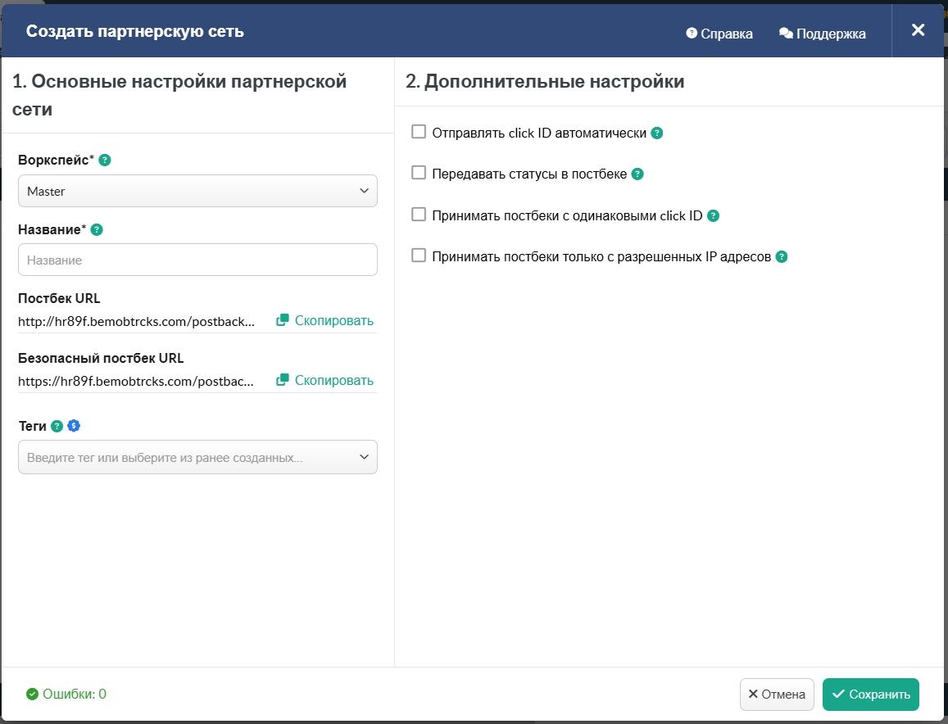The width and height of the screenshot is (948, 724).
Task: Click the Ошибки: 0 status text
Action: [x=75, y=695]
